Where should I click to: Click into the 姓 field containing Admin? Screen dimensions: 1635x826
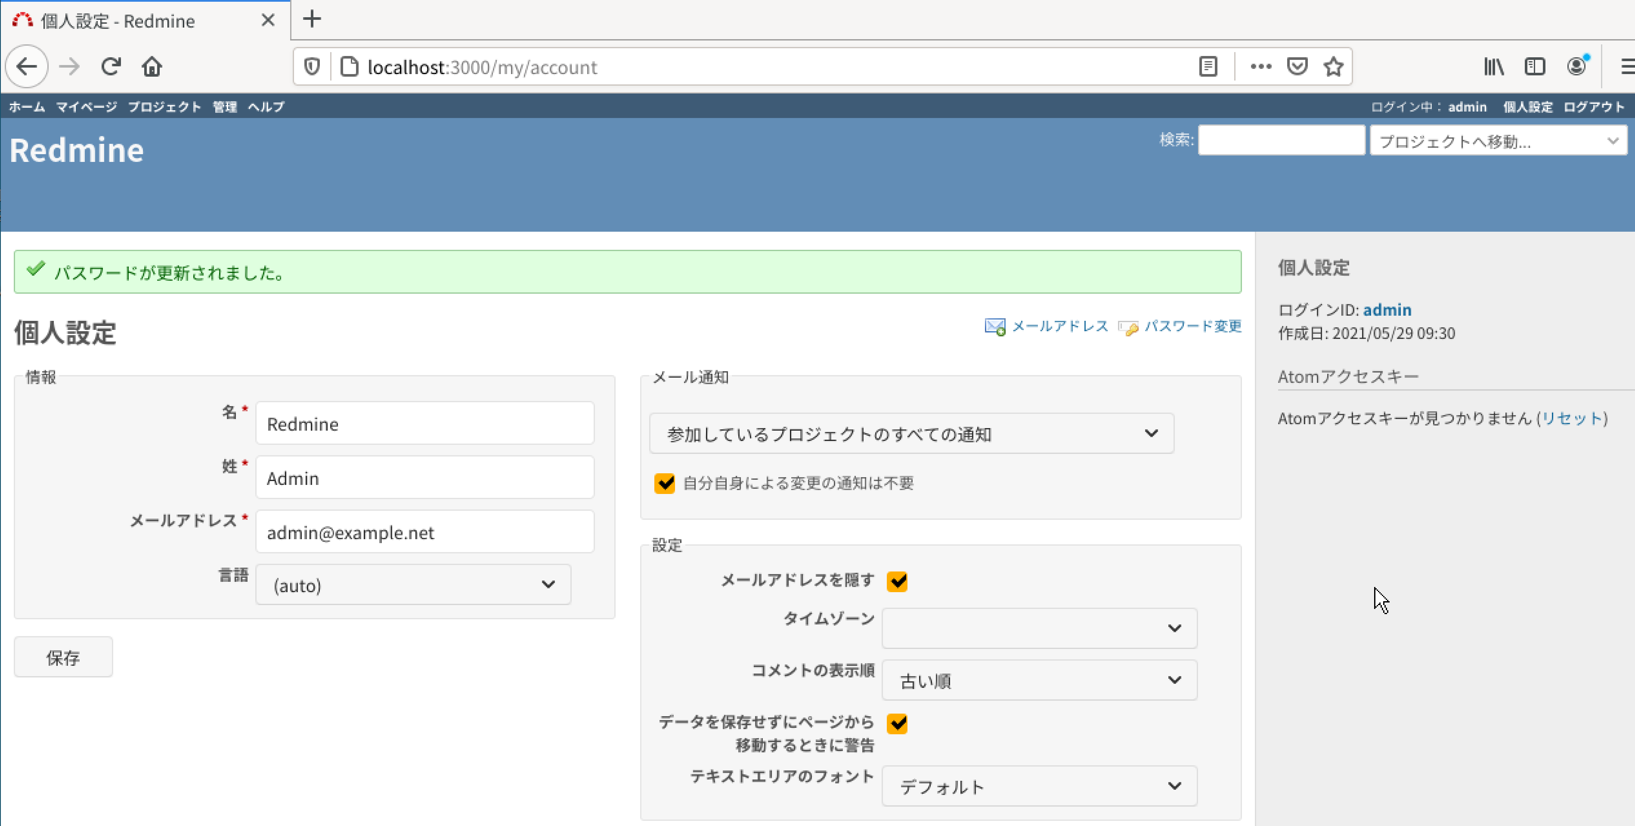coord(424,478)
